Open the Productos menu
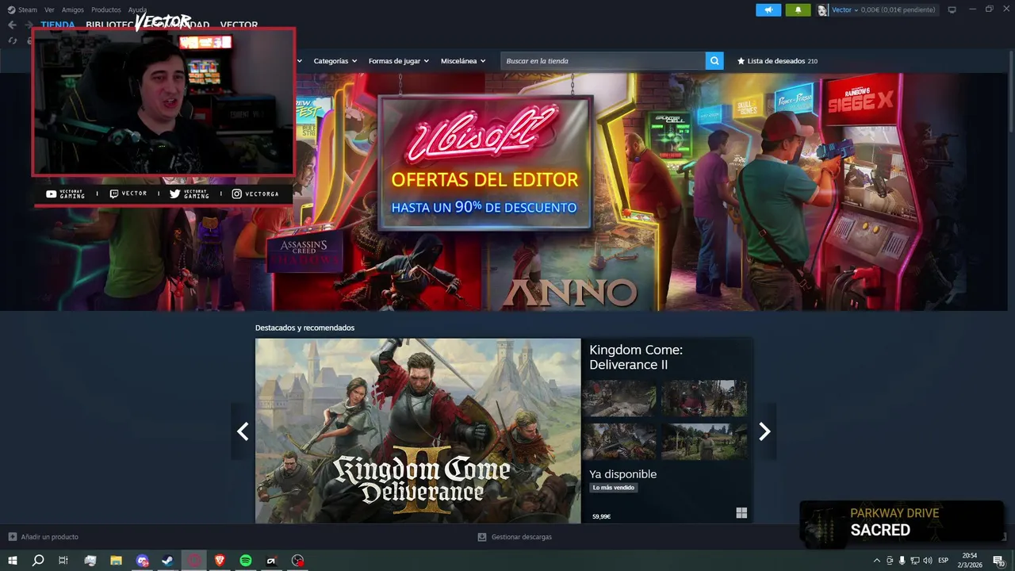The height and width of the screenshot is (571, 1015). click(106, 10)
